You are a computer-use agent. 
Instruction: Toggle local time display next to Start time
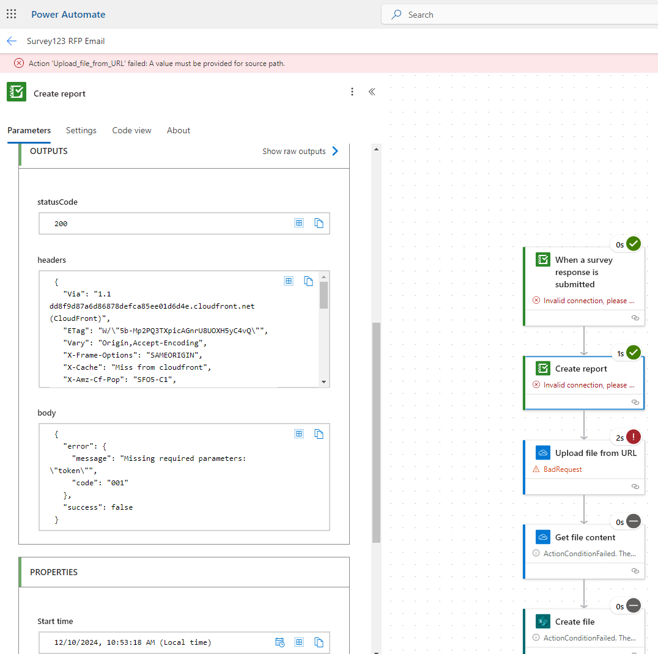coord(280,642)
